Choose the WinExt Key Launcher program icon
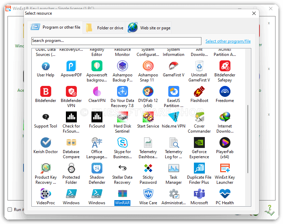The width and height of the screenshot is (283, 224). [225, 168]
